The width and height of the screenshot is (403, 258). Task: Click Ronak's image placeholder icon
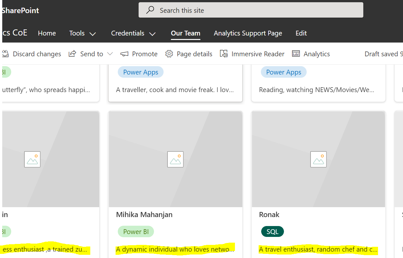(318, 159)
